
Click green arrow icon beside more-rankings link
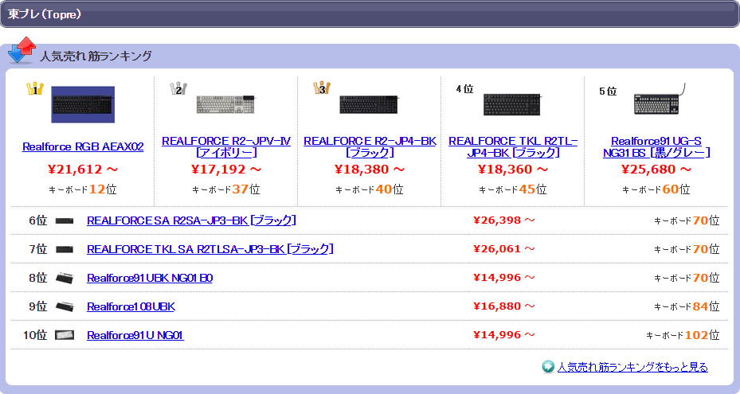pos(548,367)
